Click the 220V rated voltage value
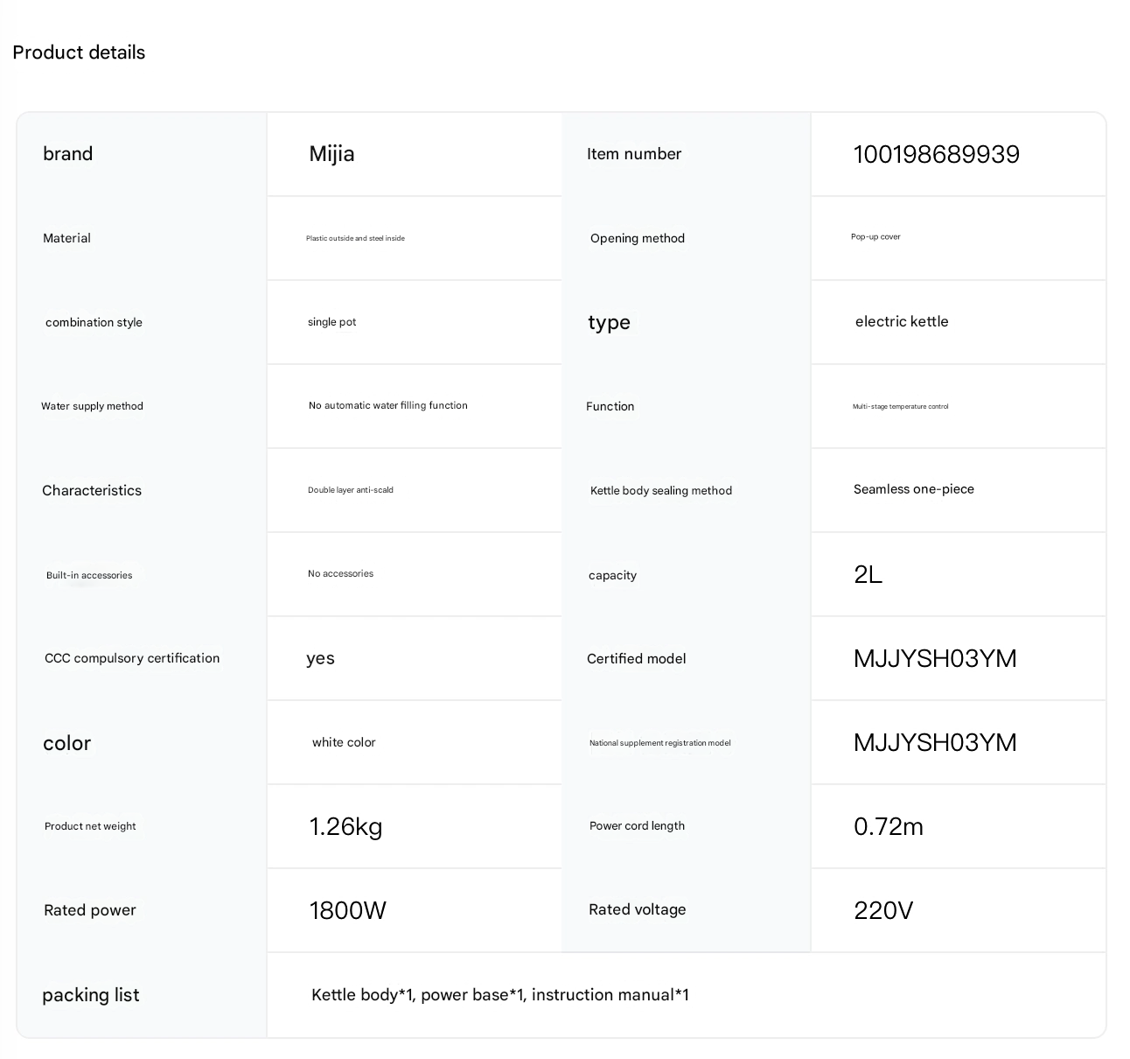1130x1059 pixels. 882,910
